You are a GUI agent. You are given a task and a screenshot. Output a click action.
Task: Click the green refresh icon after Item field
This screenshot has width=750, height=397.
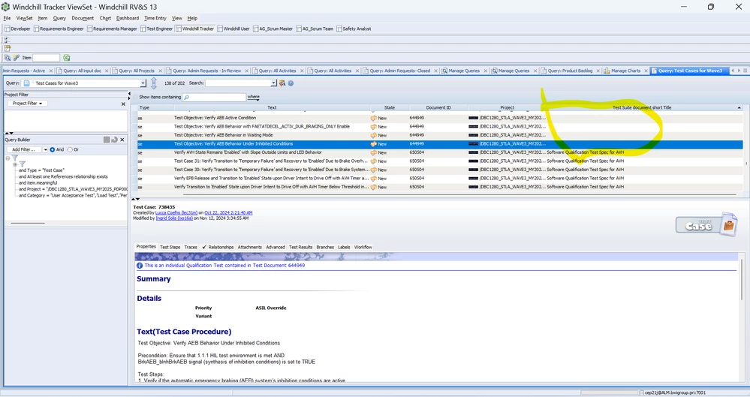tap(67, 57)
